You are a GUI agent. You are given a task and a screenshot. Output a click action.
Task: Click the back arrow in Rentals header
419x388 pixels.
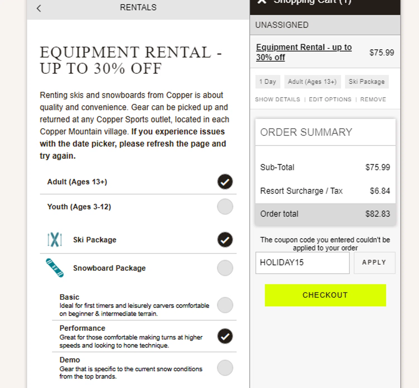(x=39, y=8)
